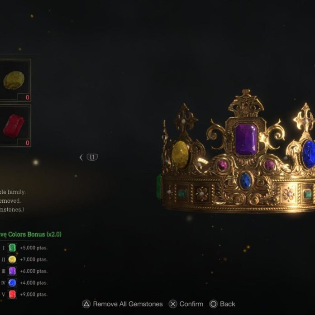Click the blue gem icon in slot IV
Screen dimensions: 315x315
coord(12,283)
